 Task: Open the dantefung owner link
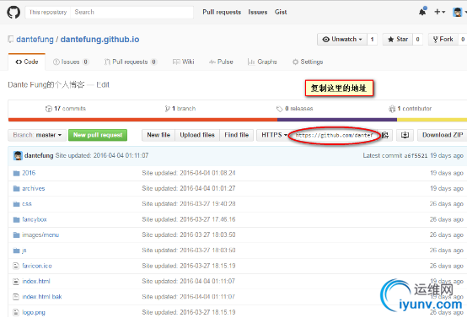pyautogui.click(x=35, y=40)
